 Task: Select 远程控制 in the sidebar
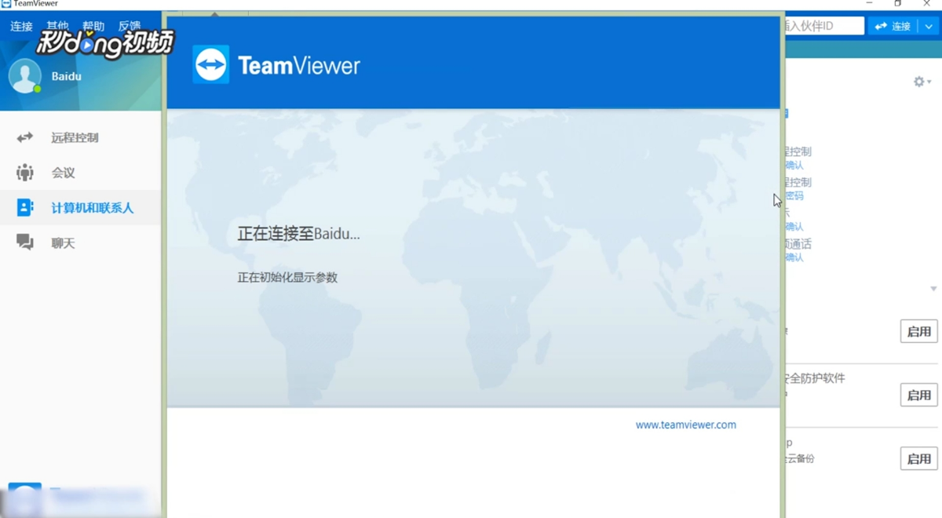click(x=75, y=137)
